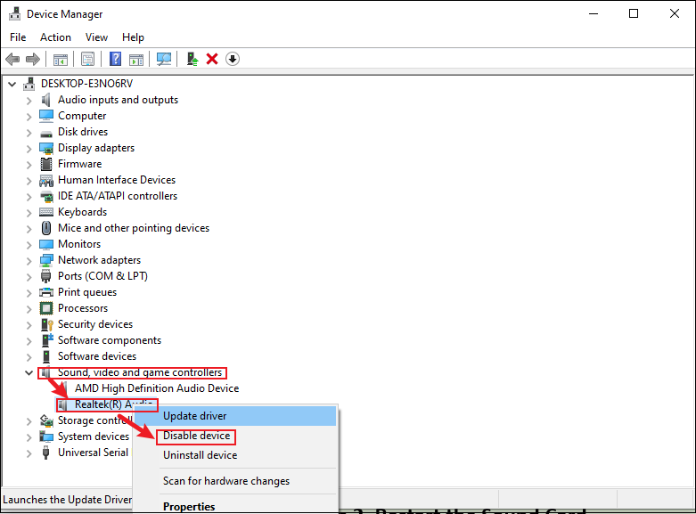Choose Uninstall device from context menu
The image size is (696, 514).
[x=235, y=455]
